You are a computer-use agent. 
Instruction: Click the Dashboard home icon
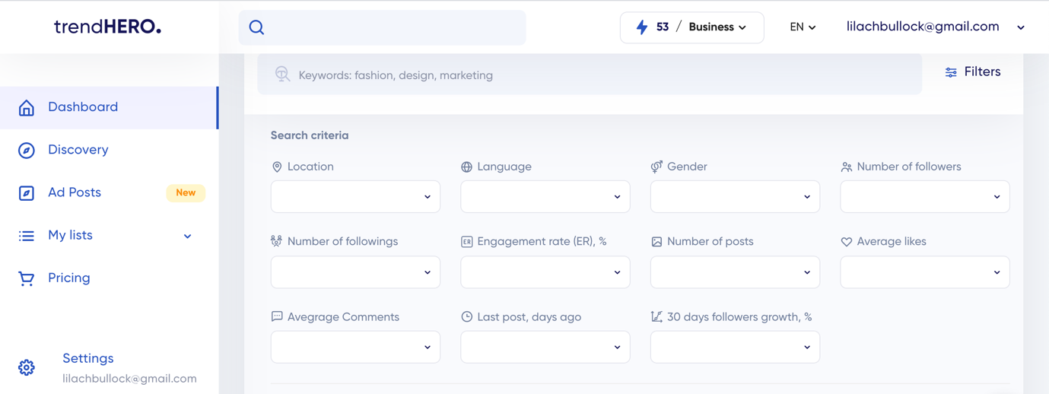[x=27, y=107]
